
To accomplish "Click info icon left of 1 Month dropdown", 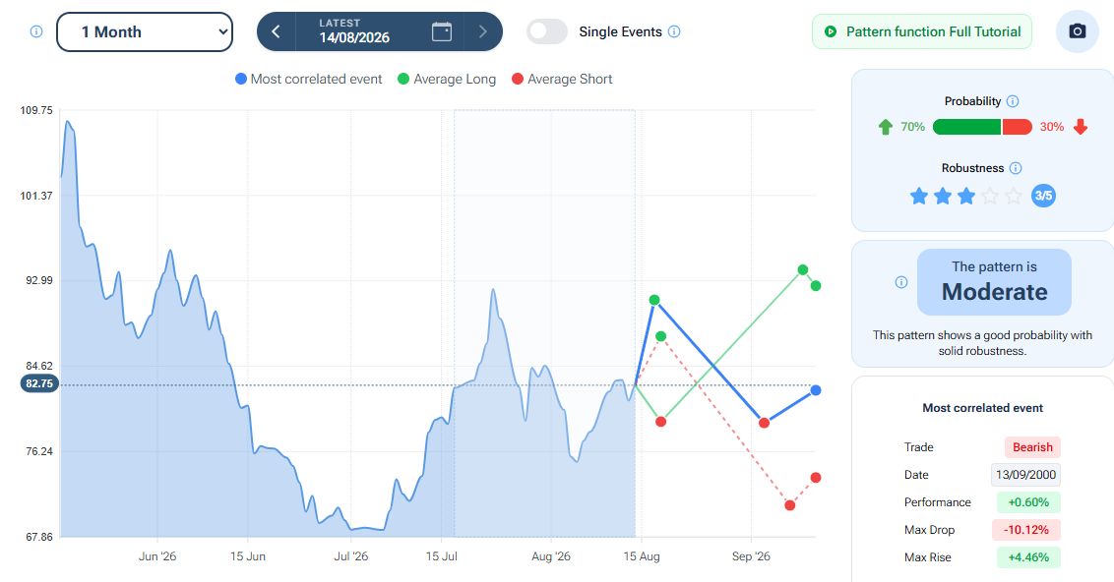I will pos(36,31).
